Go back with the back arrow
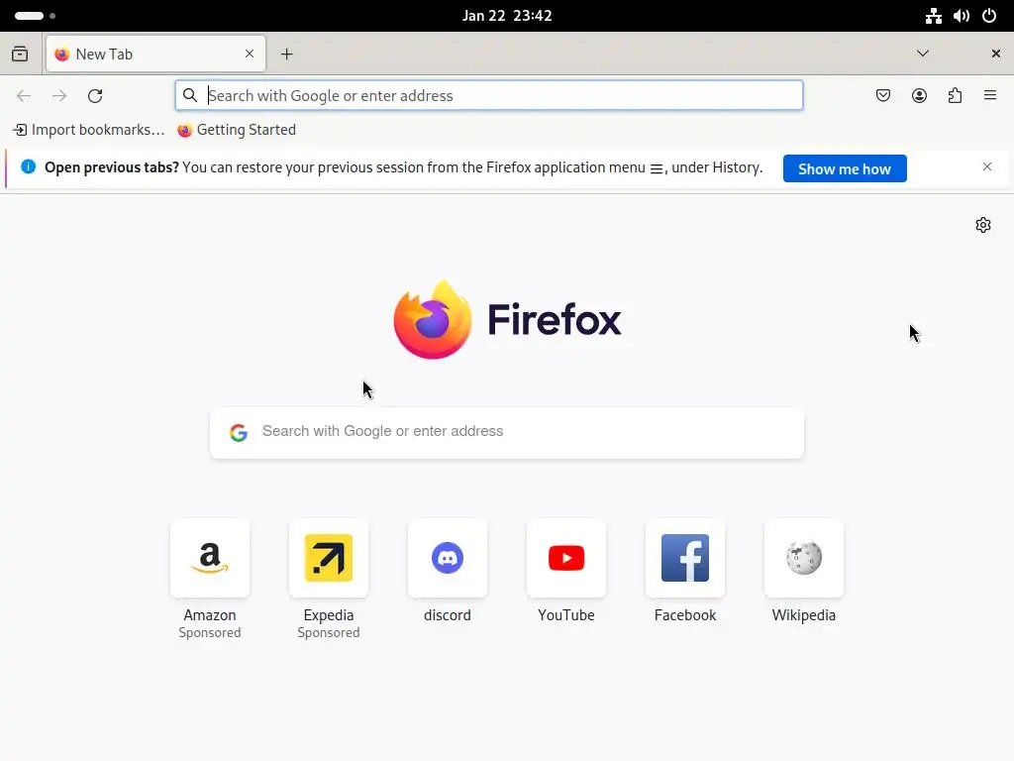1014x761 pixels. coord(24,96)
